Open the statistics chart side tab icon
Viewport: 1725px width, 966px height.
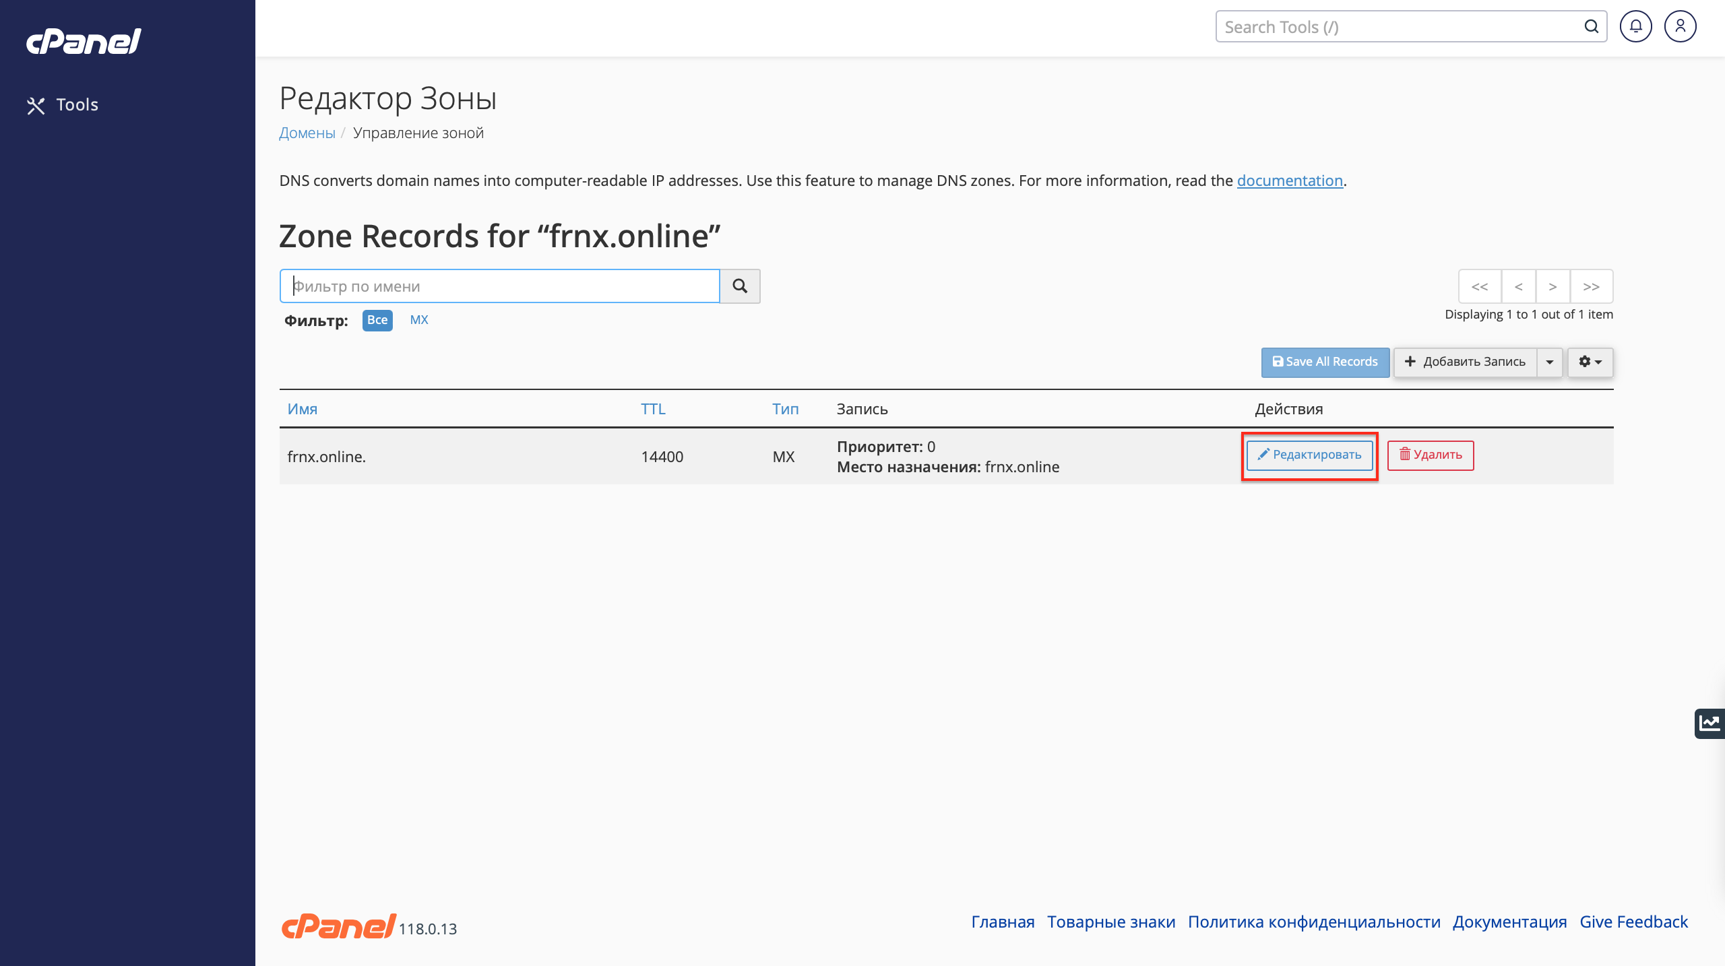click(x=1710, y=723)
